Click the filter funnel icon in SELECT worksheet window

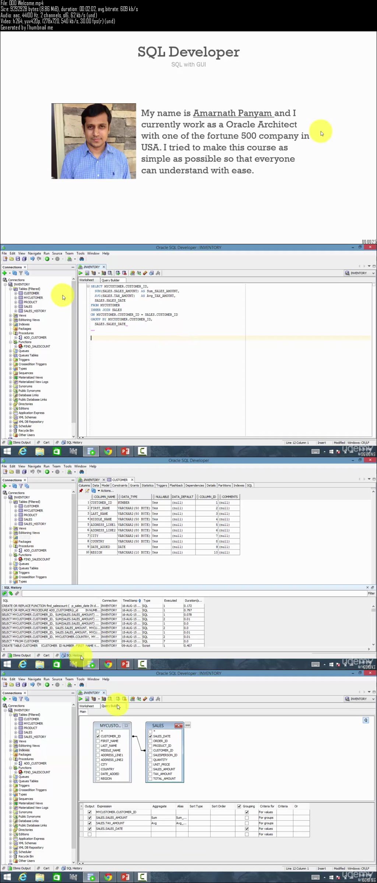tap(21, 273)
